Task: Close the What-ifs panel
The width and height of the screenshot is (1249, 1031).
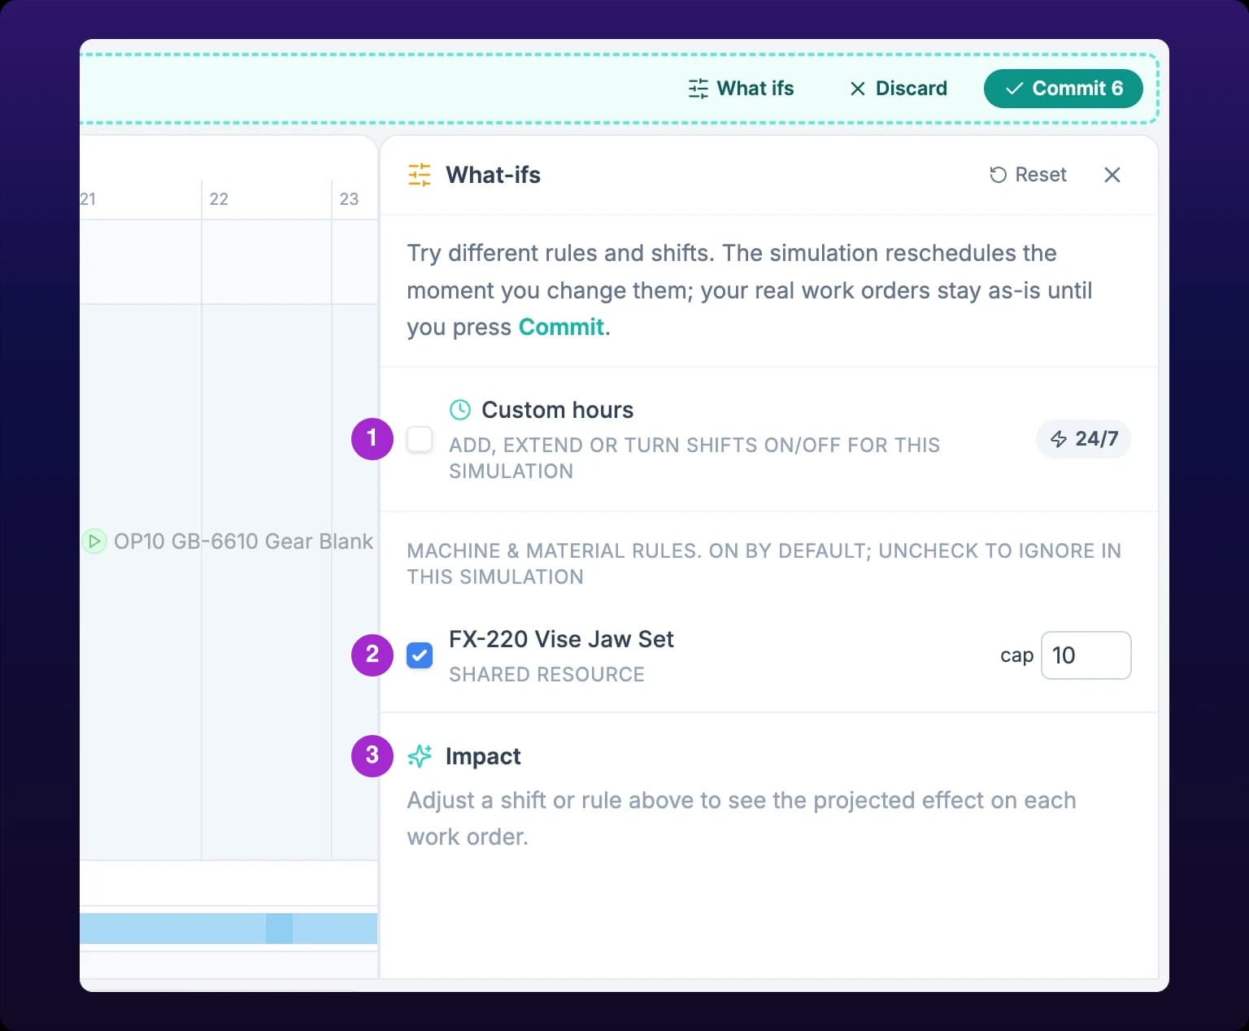Action: [x=1112, y=175]
